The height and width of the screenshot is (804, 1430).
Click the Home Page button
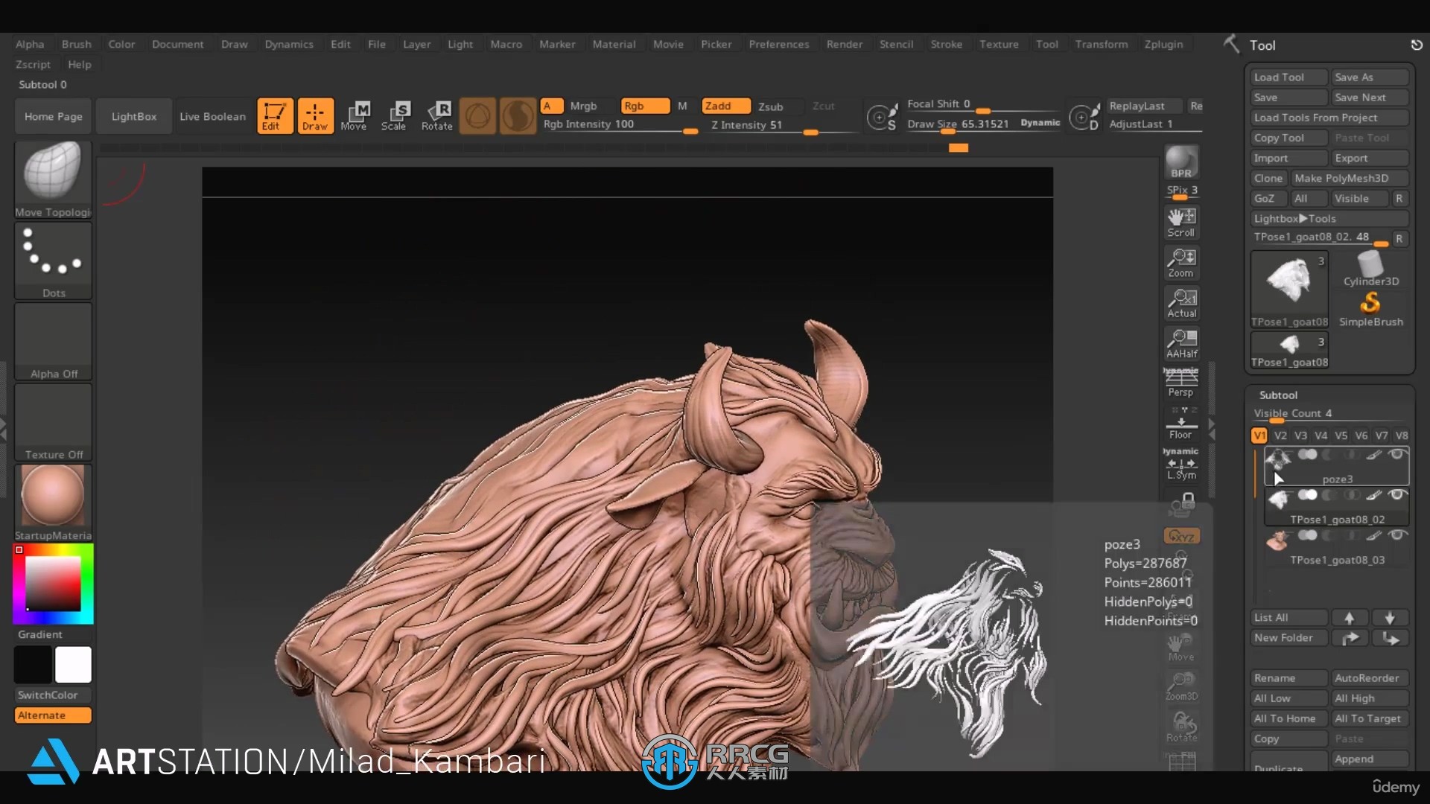click(53, 116)
